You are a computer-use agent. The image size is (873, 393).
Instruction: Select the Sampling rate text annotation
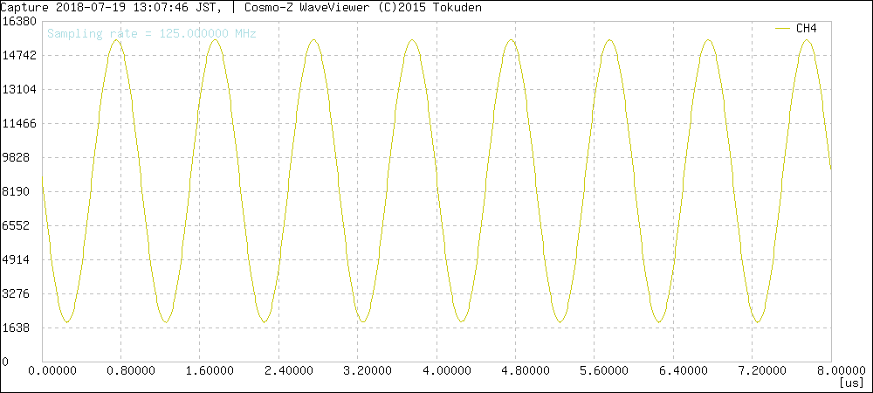coord(151,34)
